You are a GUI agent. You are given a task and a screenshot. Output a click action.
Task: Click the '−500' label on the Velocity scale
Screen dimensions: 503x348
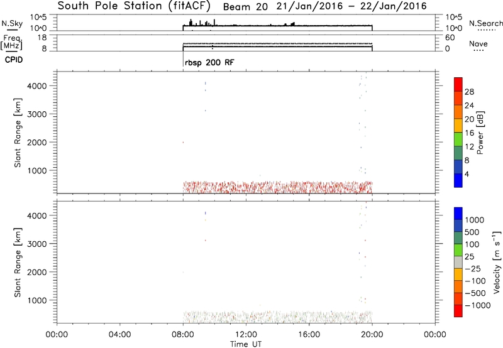475,293
